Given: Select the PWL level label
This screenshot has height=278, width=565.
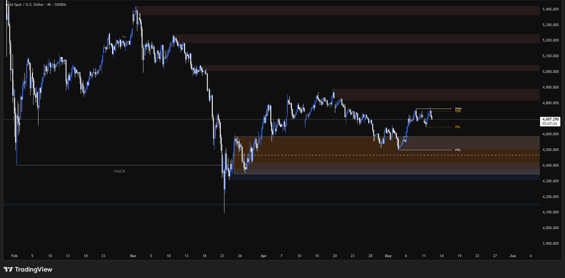Looking at the screenshot, I should [458, 150].
